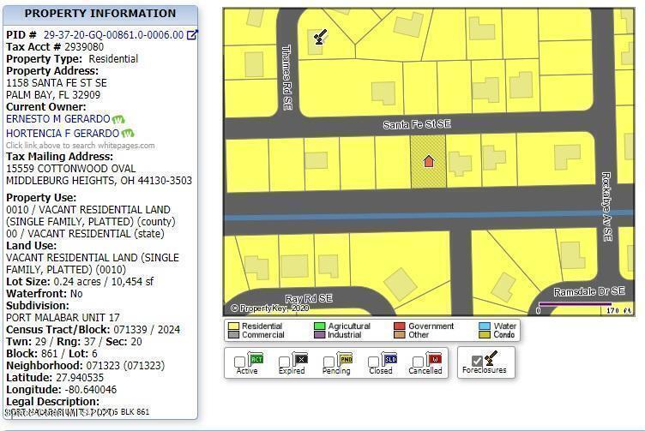
Task: Open owner link Hortencia F Gerardo
Action: pos(62,134)
